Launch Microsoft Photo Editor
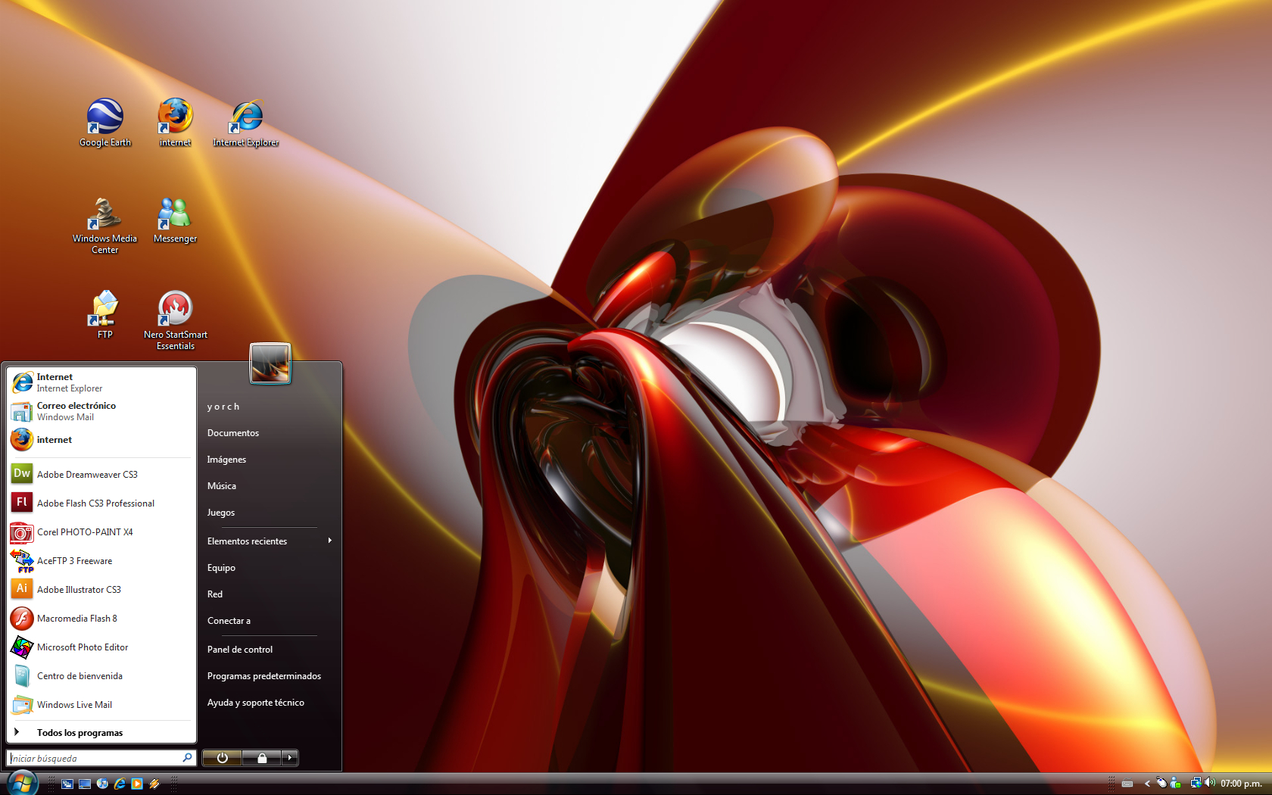 coord(101,647)
